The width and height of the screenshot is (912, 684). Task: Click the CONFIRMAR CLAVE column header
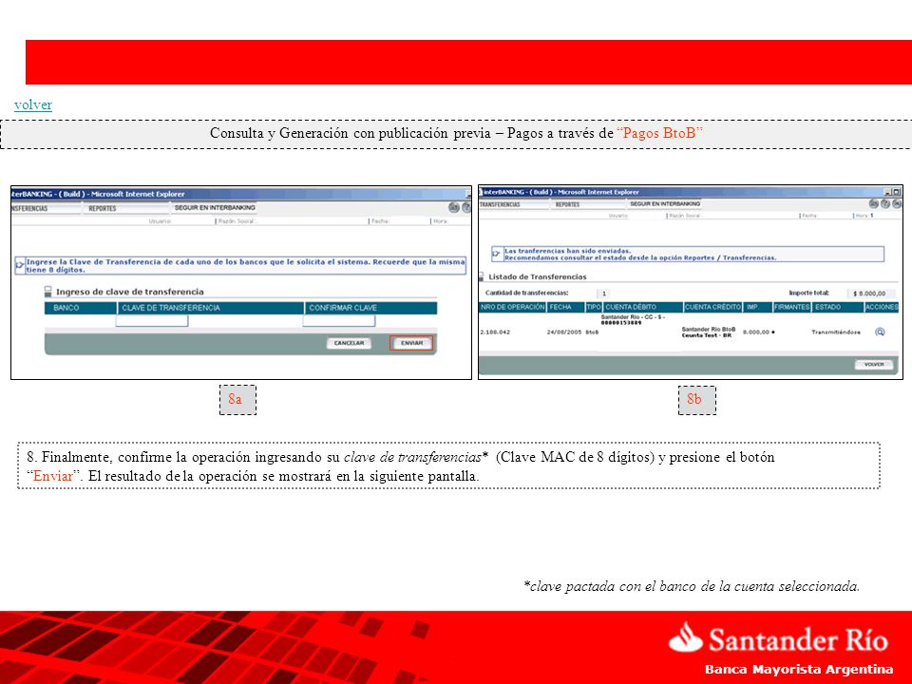370,308
